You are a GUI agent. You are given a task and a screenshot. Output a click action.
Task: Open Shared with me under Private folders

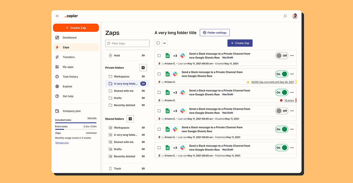tap(127, 91)
